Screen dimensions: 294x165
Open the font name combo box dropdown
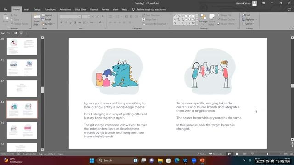click(x=79, y=16)
